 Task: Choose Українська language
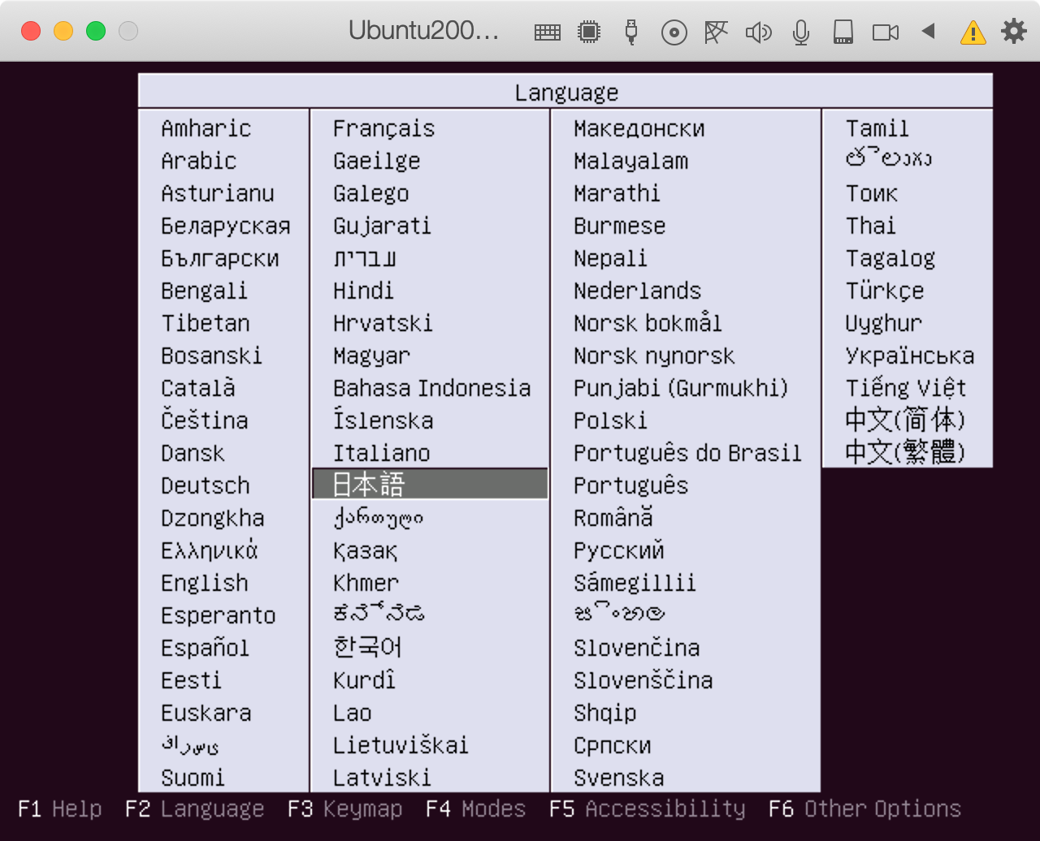pos(910,356)
